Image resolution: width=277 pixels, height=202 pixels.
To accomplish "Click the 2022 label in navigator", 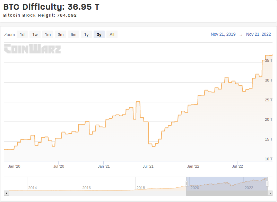I will pyautogui.click(x=249, y=188).
